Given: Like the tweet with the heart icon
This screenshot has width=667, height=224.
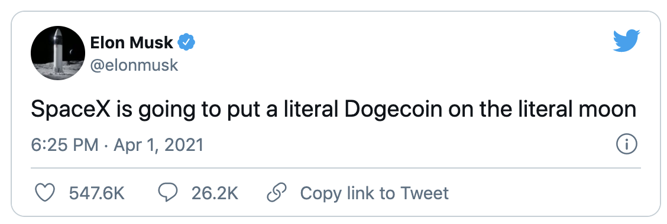Looking at the screenshot, I should 44,193.
